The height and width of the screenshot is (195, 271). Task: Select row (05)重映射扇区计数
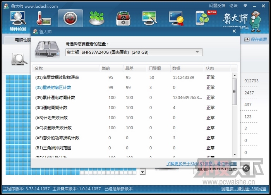click(x=132, y=87)
